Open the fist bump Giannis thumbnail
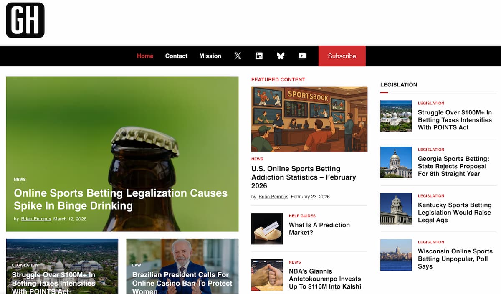Viewport: 501px width, 294px height. pyautogui.click(x=267, y=275)
